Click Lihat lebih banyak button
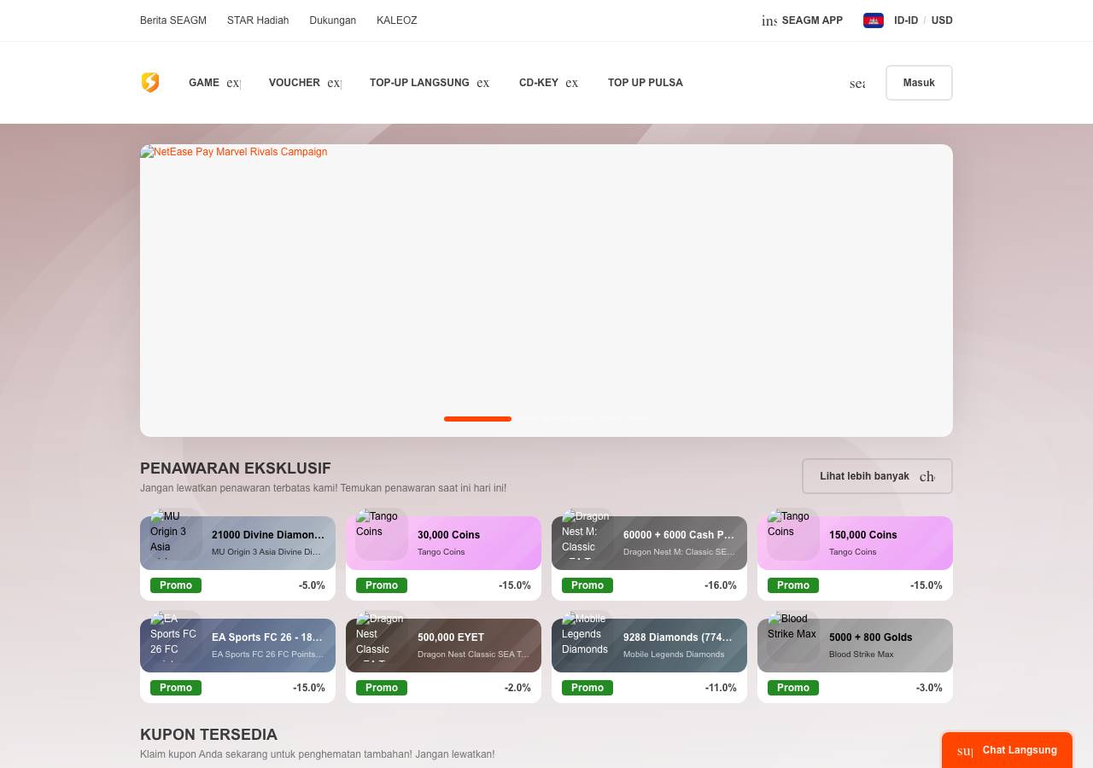Screen dimensions: 1093x768 click(x=877, y=476)
